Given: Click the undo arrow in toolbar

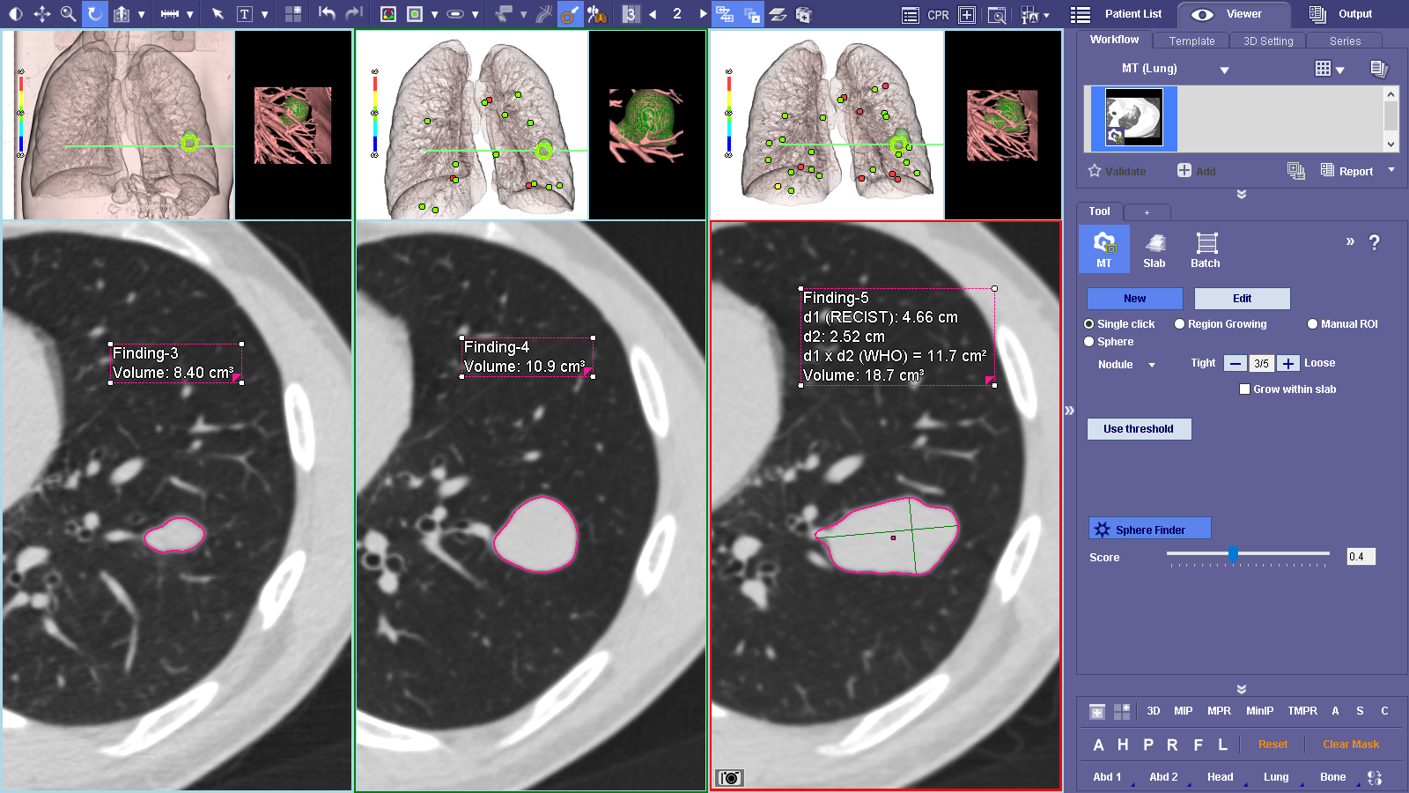Looking at the screenshot, I should click(327, 14).
